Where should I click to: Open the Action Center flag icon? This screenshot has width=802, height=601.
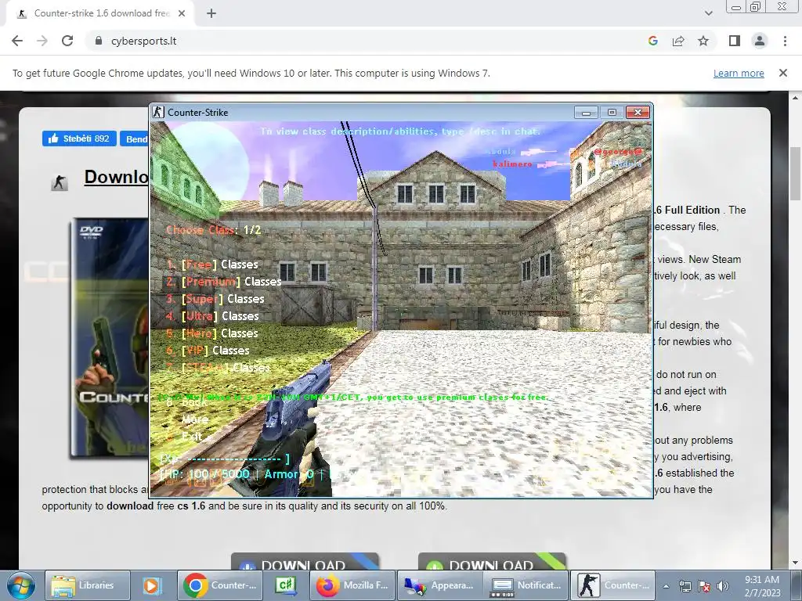coord(704,586)
